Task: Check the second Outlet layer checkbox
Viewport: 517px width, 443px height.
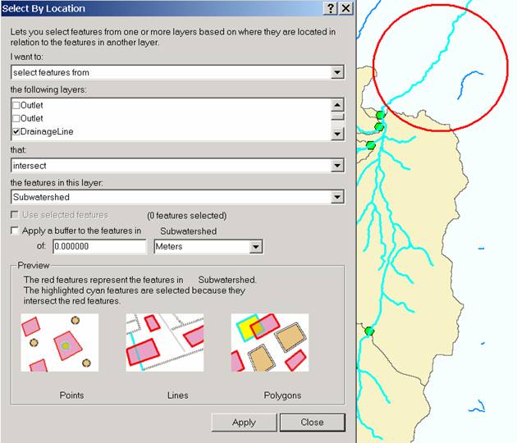Action: pyautogui.click(x=16, y=118)
